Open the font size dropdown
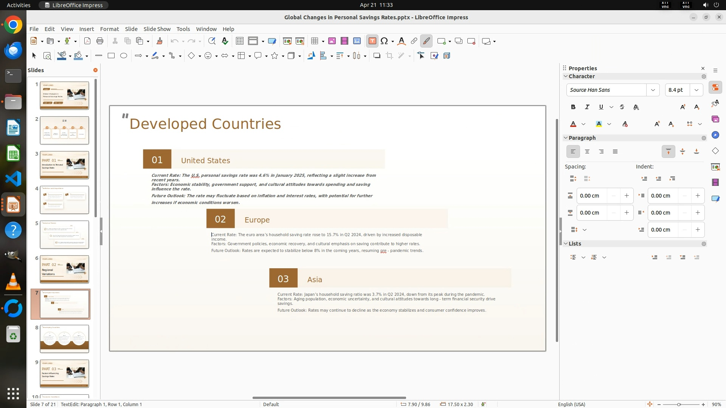726x408 pixels. pyautogui.click(x=697, y=90)
